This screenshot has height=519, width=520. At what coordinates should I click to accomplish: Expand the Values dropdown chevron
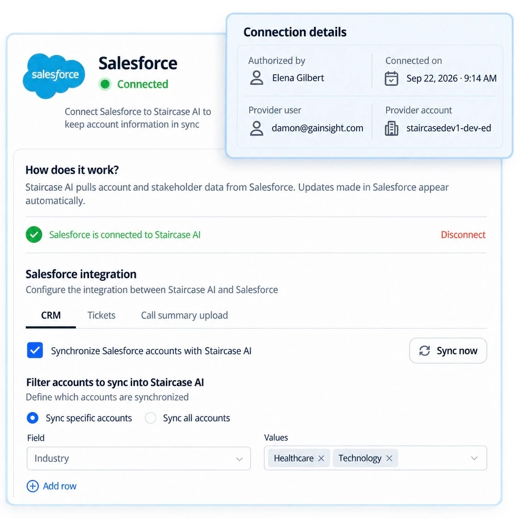coord(474,458)
